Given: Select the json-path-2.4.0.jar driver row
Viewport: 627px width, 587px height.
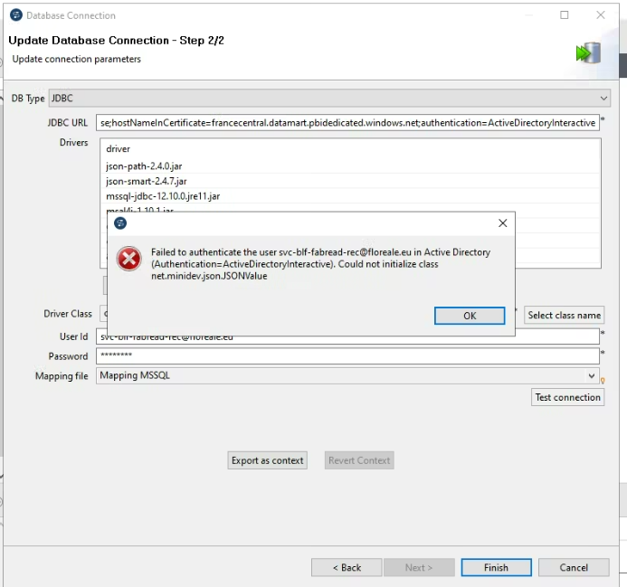Looking at the screenshot, I should pos(350,166).
